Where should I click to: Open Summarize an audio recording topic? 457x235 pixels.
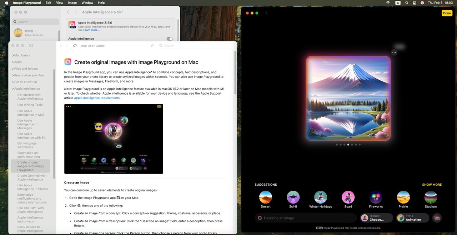tap(29, 155)
